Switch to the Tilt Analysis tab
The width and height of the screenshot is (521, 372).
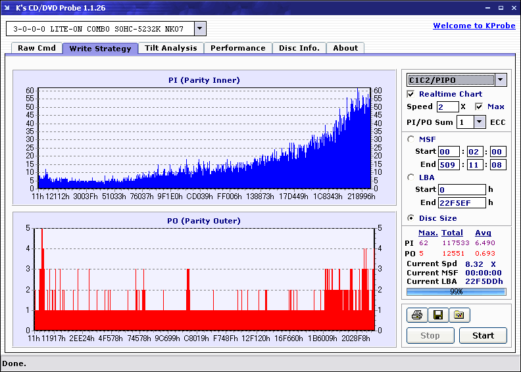[x=170, y=48]
